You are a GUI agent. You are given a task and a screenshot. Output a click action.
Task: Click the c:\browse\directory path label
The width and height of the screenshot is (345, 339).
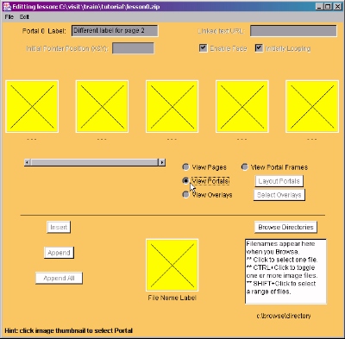tap(284, 316)
